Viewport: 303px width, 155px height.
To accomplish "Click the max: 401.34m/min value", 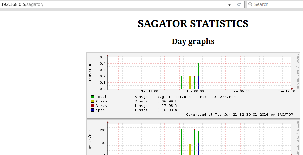I will [218, 97].
